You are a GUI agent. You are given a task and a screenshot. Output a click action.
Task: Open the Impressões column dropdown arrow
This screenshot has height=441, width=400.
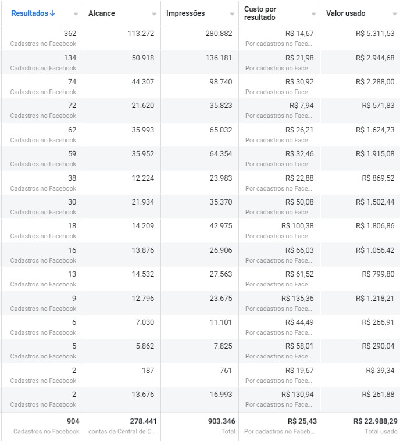(x=232, y=14)
